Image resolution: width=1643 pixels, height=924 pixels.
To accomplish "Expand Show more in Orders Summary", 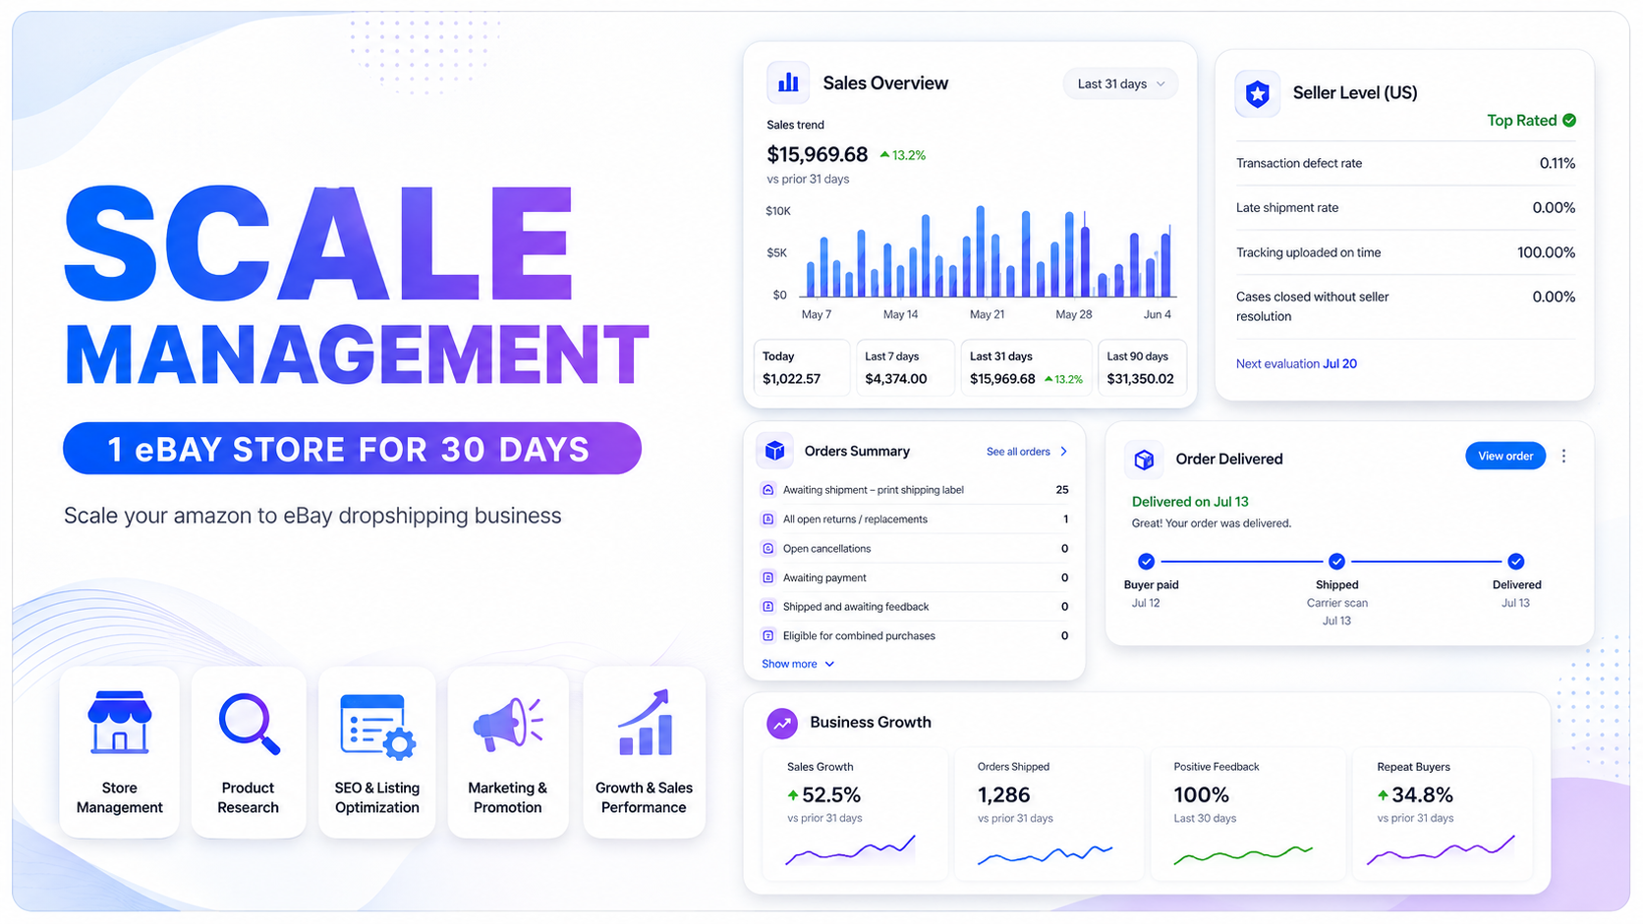I will coord(798,665).
